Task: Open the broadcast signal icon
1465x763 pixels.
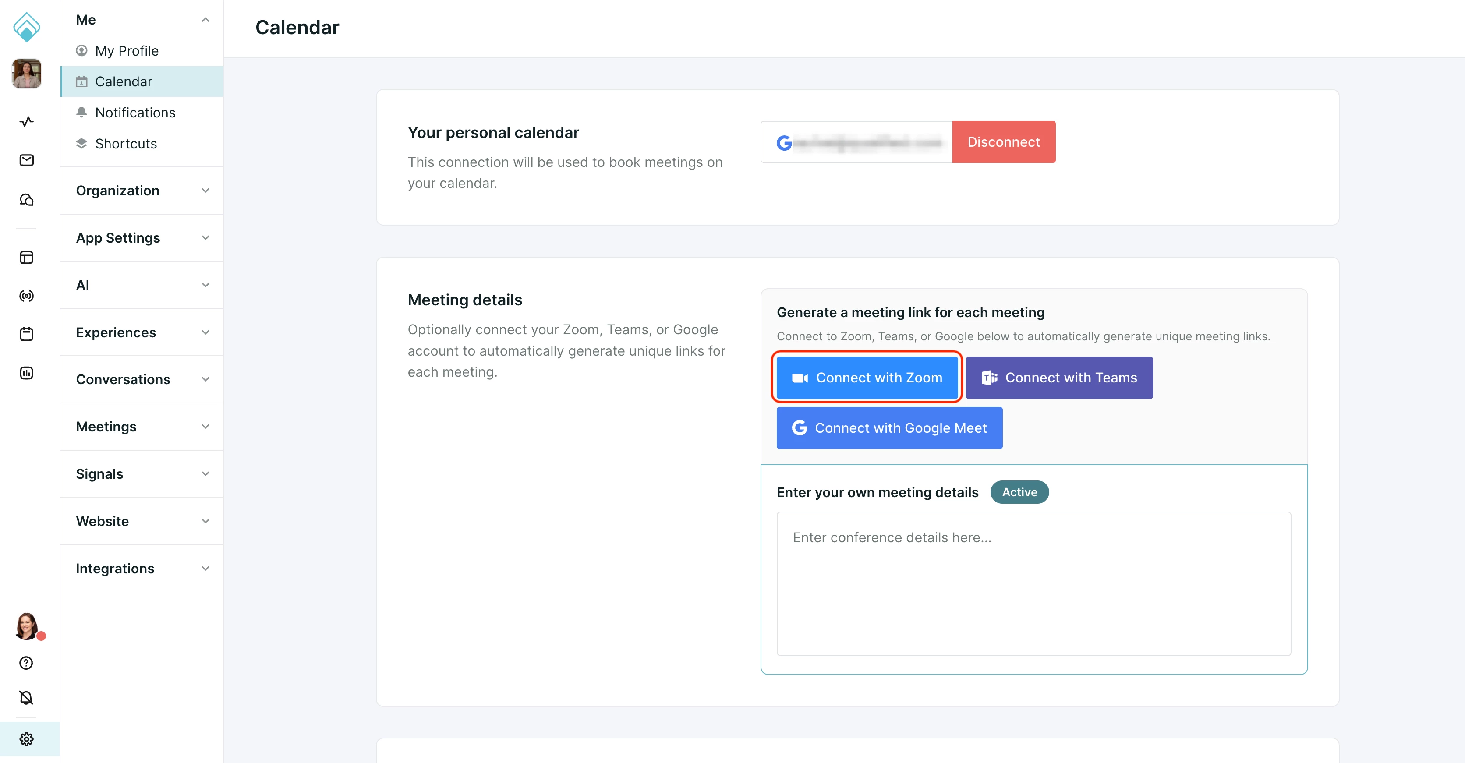Action: pos(26,296)
